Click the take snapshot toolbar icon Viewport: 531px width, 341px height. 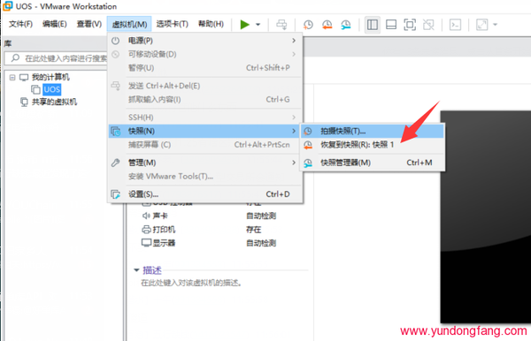[308, 25]
